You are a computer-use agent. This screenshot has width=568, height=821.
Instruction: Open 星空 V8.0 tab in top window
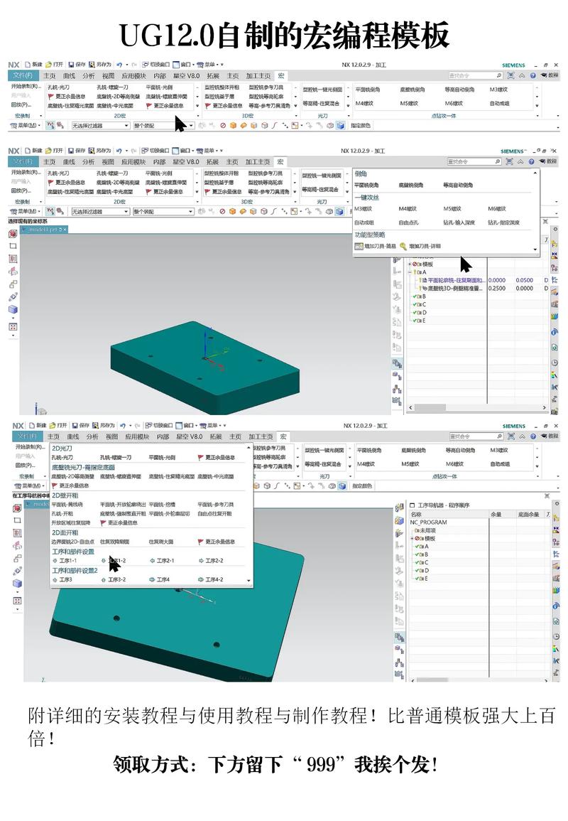[x=186, y=76]
